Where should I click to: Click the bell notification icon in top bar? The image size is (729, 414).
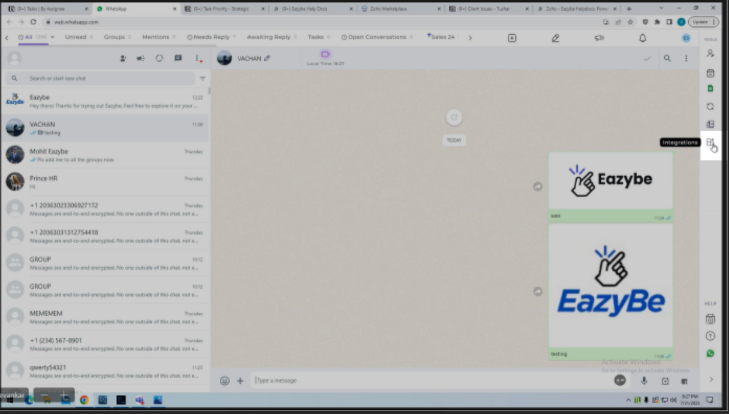click(643, 38)
